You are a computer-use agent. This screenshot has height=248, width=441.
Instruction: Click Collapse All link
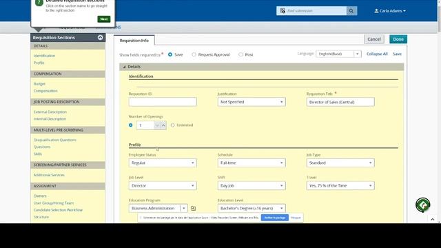click(x=377, y=54)
